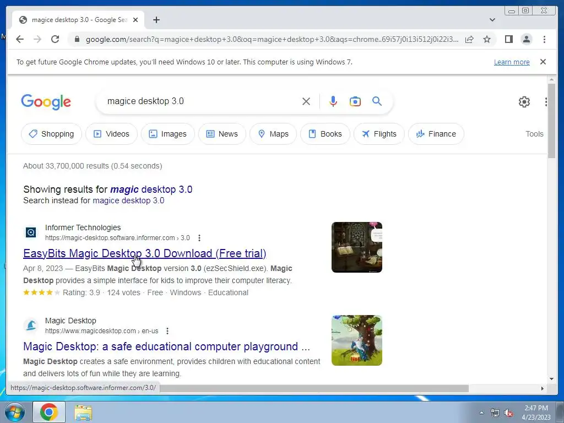The height and width of the screenshot is (423, 564).
Task: Click the Magic Desktop wizard hat favicon
Action: pyautogui.click(x=31, y=326)
